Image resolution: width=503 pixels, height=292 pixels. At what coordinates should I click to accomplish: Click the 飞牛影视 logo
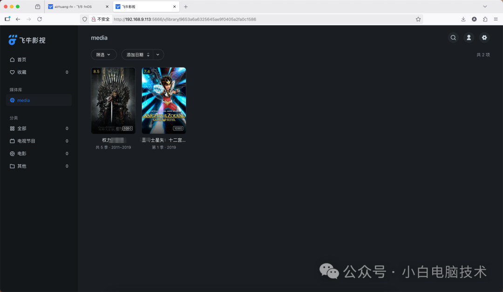[27, 40]
